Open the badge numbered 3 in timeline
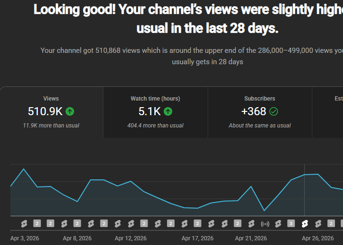 (291, 224)
